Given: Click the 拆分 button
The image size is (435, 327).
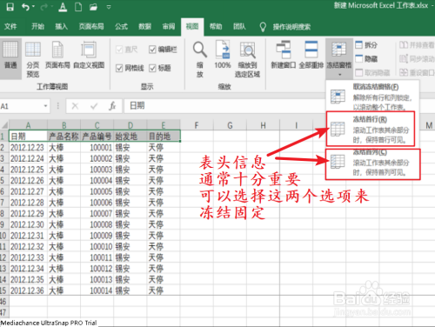Looking at the screenshot, I should tap(366, 45).
